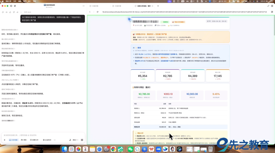This screenshot has width=275, height=153.
Task: Open the 编辑 menu
Action: pyautogui.click(x=20, y=1)
